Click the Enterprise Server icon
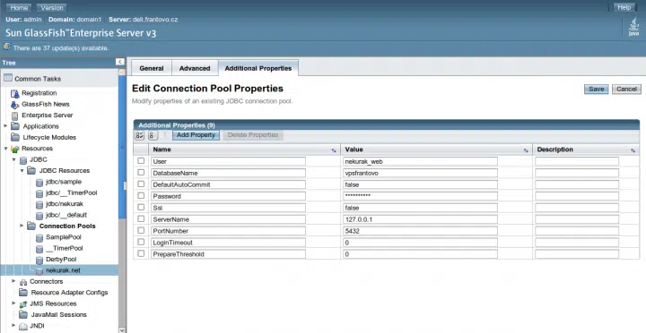This screenshot has width=646, height=333. pyautogui.click(x=15, y=115)
